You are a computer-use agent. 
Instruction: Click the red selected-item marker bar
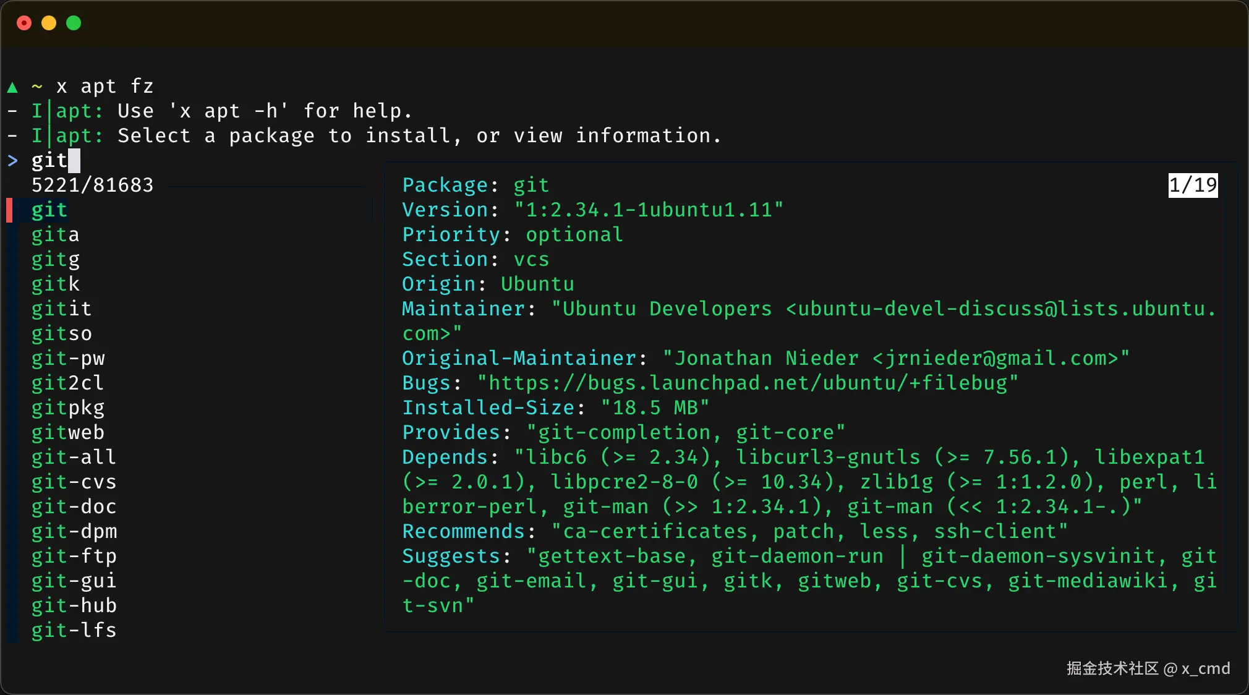(x=9, y=210)
